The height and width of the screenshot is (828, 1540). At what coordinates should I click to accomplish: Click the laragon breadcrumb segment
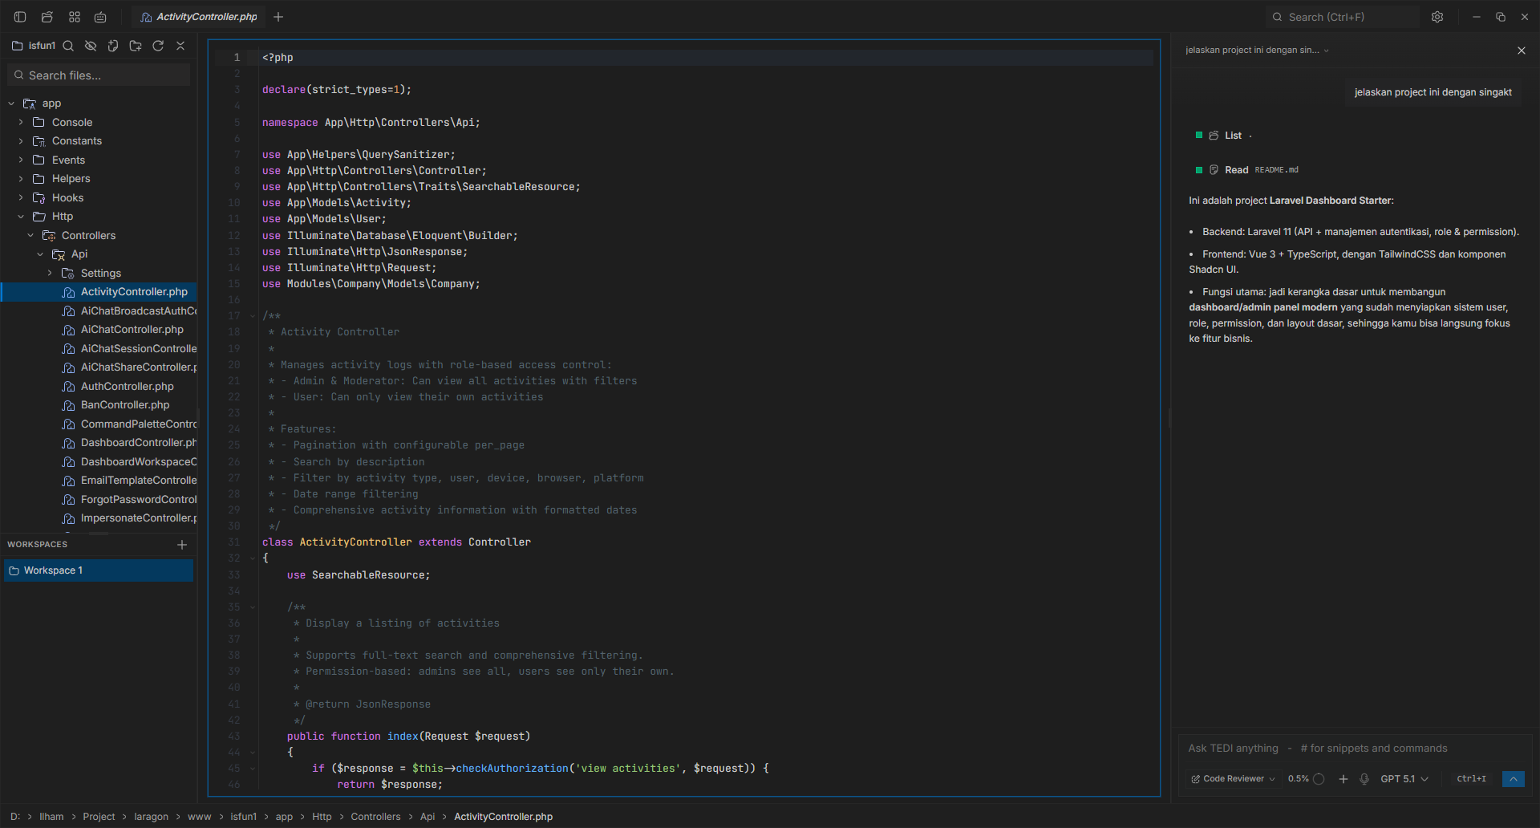151,817
